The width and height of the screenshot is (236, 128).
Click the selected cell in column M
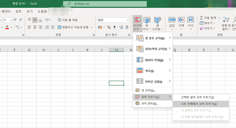[x=117, y=83]
